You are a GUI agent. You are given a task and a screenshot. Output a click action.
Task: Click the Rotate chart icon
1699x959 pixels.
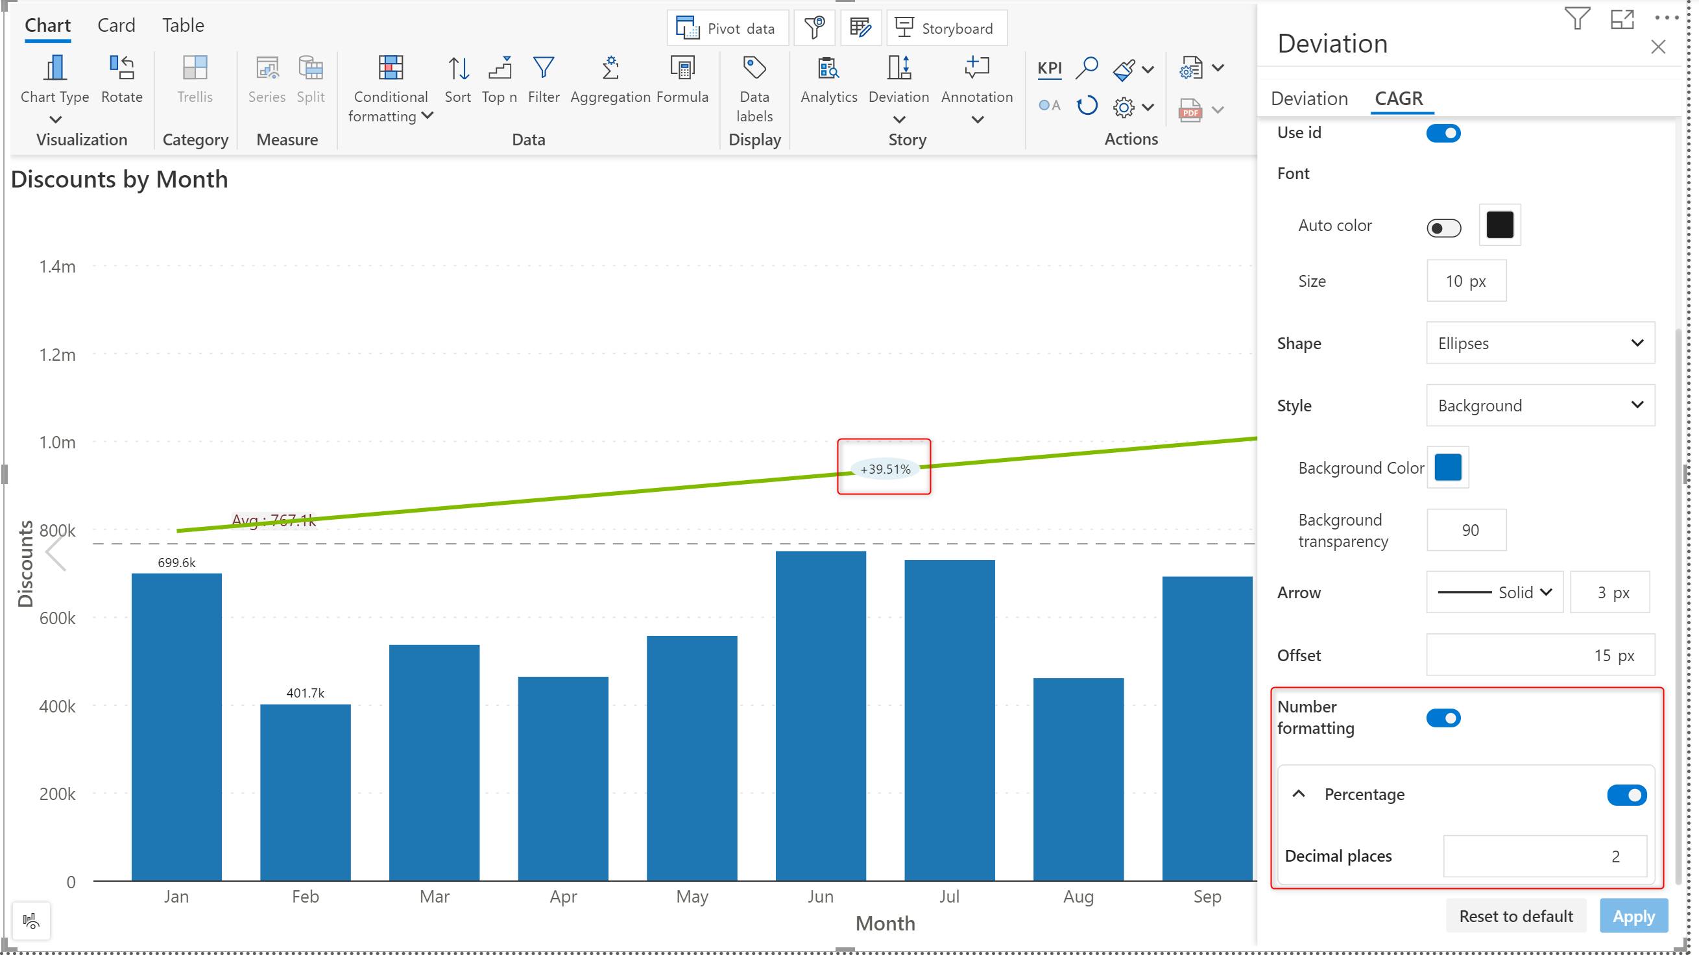tap(121, 68)
